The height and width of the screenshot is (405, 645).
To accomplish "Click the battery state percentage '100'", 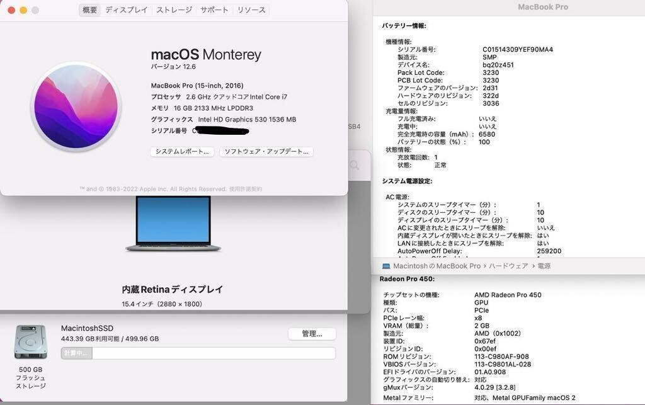I will 484,142.
